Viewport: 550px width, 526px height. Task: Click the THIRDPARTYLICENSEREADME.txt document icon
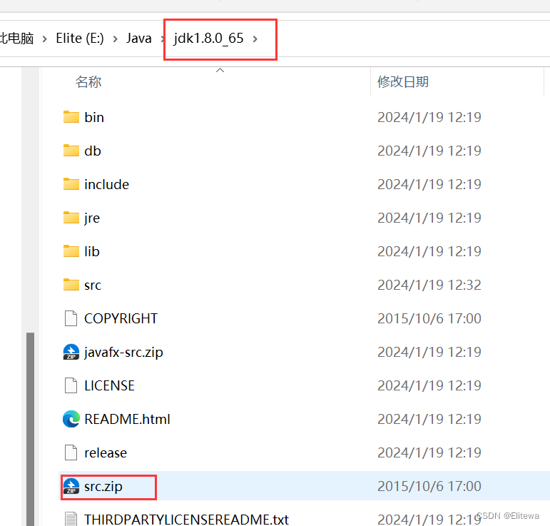[x=71, y=520]
